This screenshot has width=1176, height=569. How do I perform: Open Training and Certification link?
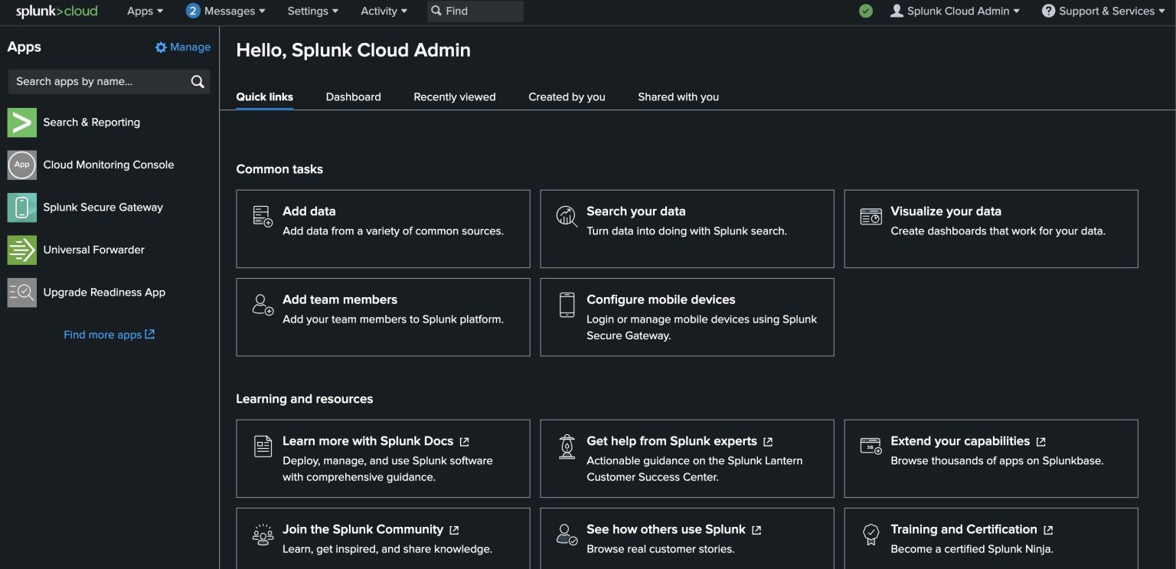coord(962,528)
